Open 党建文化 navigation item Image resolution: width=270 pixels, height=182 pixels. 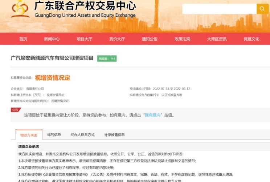pyautogui.click(x=251, y=39)
